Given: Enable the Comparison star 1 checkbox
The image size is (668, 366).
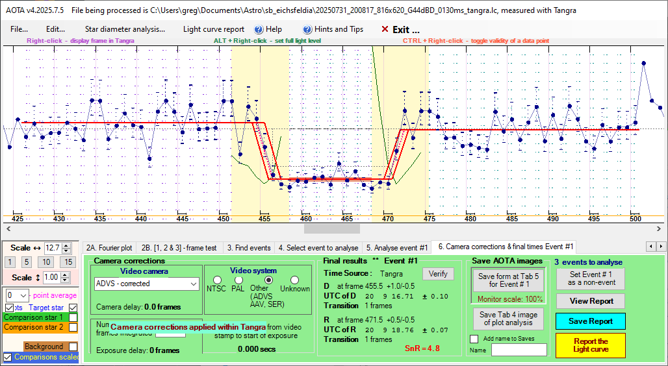Looking at the screenshot, I should click(x=73, y=318).
